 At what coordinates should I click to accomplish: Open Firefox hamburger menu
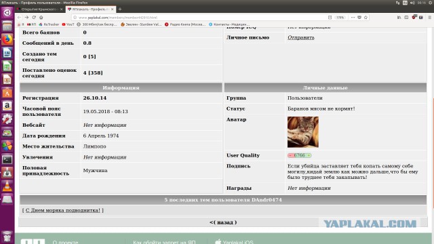[429, 18]
